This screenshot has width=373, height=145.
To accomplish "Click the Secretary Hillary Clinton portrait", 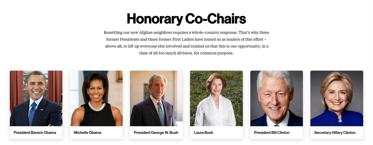I will point(337,98).
